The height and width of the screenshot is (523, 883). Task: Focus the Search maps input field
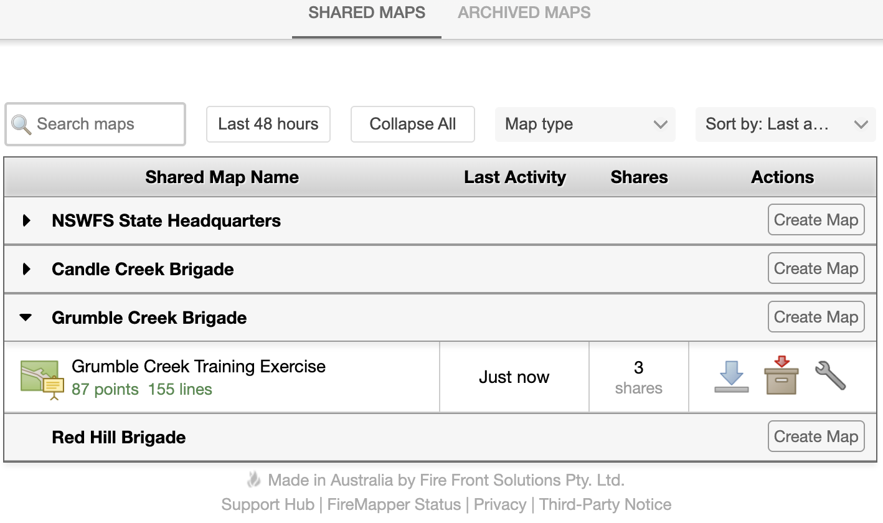[95, 125]
